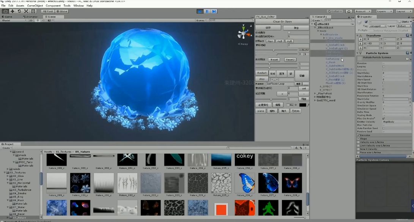Select the Move tool in the toolbar
Screen dimensions: 414x222
coord(13,11)
